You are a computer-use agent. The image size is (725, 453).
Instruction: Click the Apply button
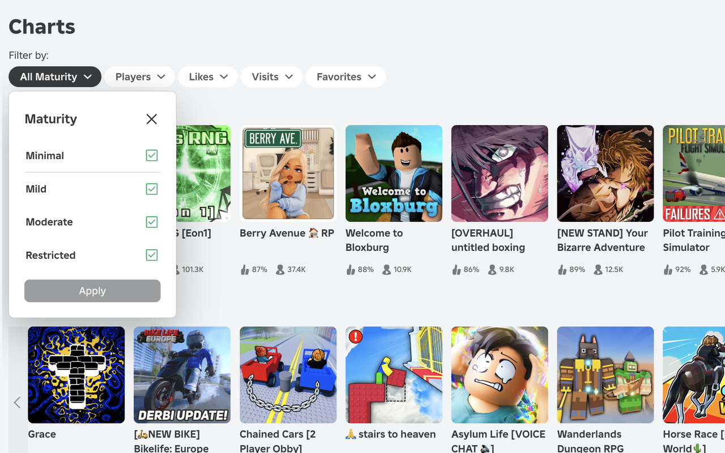point(92,291)
